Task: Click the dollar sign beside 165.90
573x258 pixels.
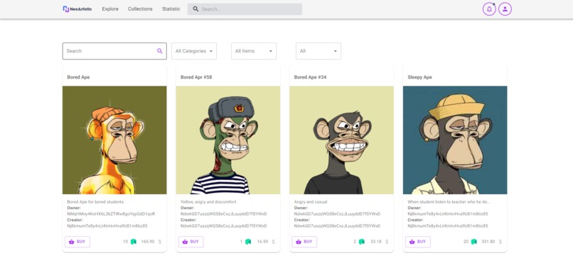Action: 160,242
